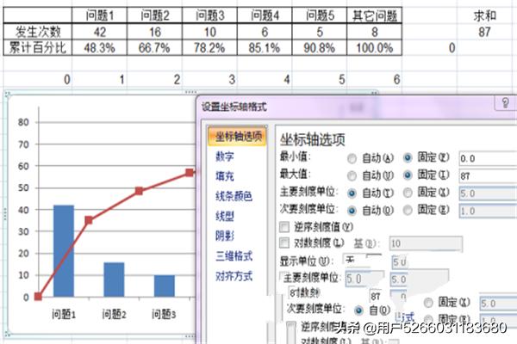Viewport: 517px width, 344px height.
Task: Go to the 线型 section
Action: 224,216
